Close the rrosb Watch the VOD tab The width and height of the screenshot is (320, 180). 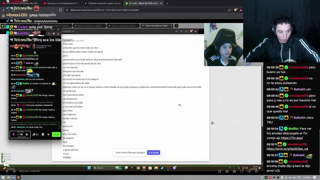coord(161,3)
